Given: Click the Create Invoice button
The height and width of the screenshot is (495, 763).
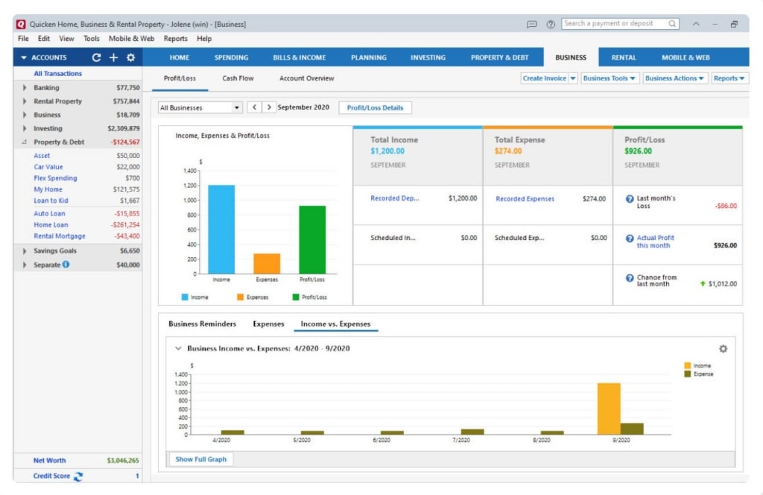Looking at the screenshot, I should click(x=544, y=78).
